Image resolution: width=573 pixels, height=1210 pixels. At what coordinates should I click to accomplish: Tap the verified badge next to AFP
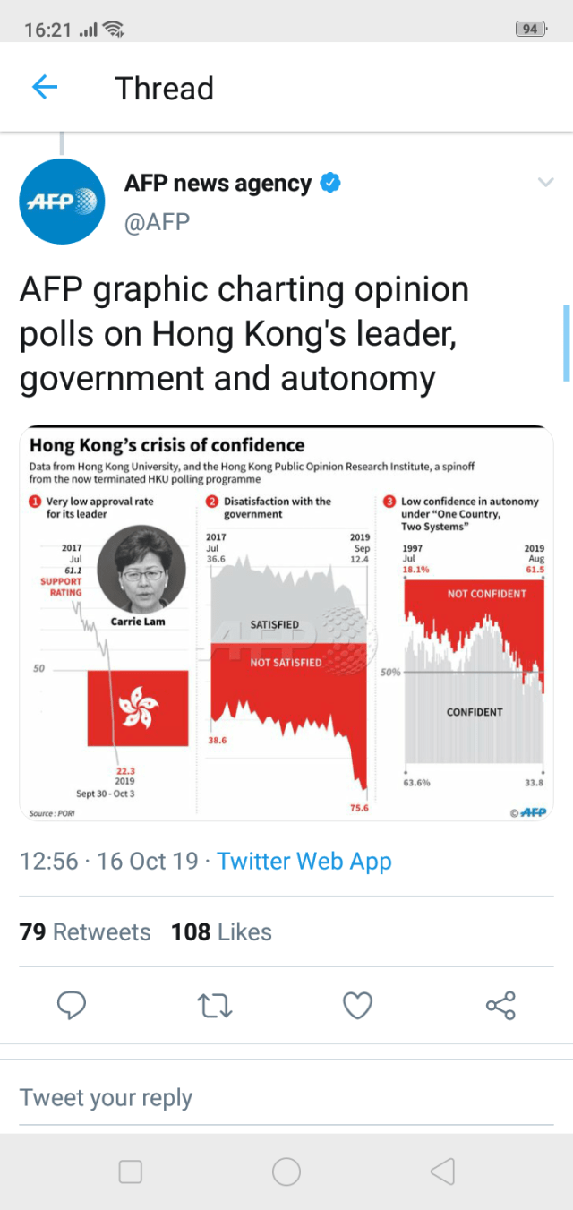click(330, 184)
